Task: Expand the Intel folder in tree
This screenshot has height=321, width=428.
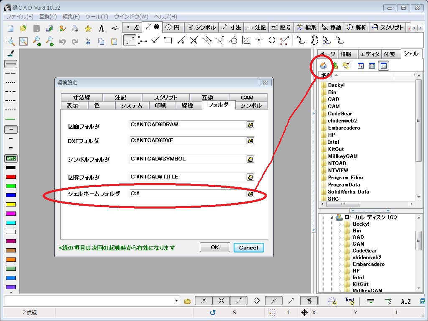Action: point(340,278)
